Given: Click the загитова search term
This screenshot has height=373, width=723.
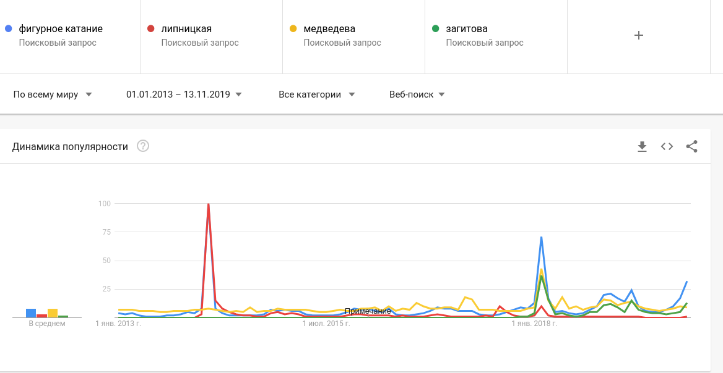Looking at the screenshot, I should click(x=467, y=29).
